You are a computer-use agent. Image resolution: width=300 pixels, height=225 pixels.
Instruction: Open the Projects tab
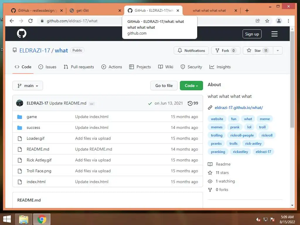[x=140, y=67]
